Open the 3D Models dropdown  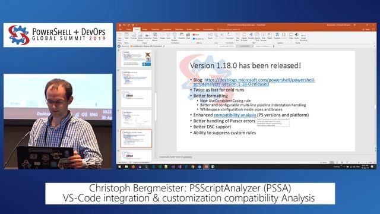click(x=175, y=37)
